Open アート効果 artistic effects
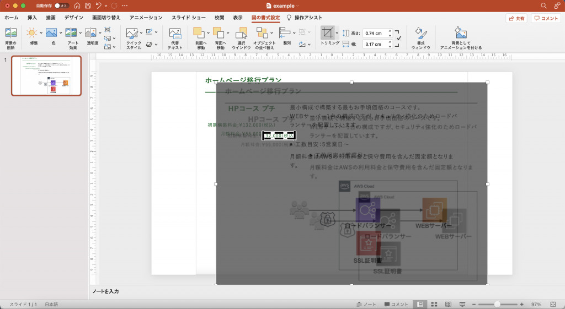This screenshot has height=309, width=565. (x=71, y=33)
